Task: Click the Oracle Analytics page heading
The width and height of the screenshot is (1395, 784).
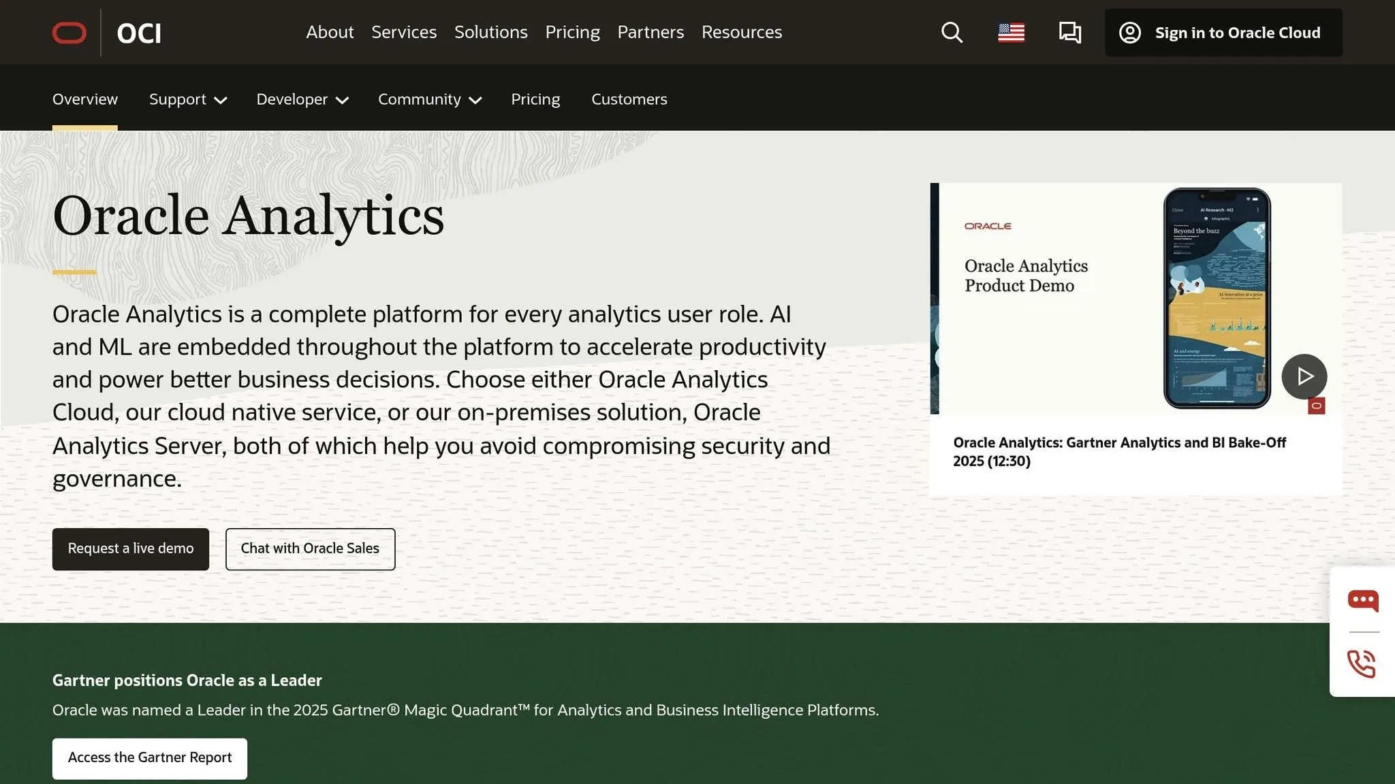Action: coord(248,216)
